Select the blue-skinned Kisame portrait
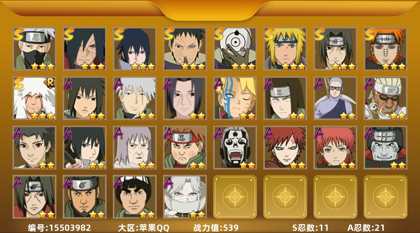420x233 pixels. [x=386, y=148]
